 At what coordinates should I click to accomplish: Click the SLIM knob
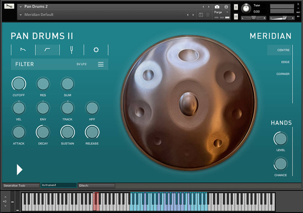(x=67, y=84)
